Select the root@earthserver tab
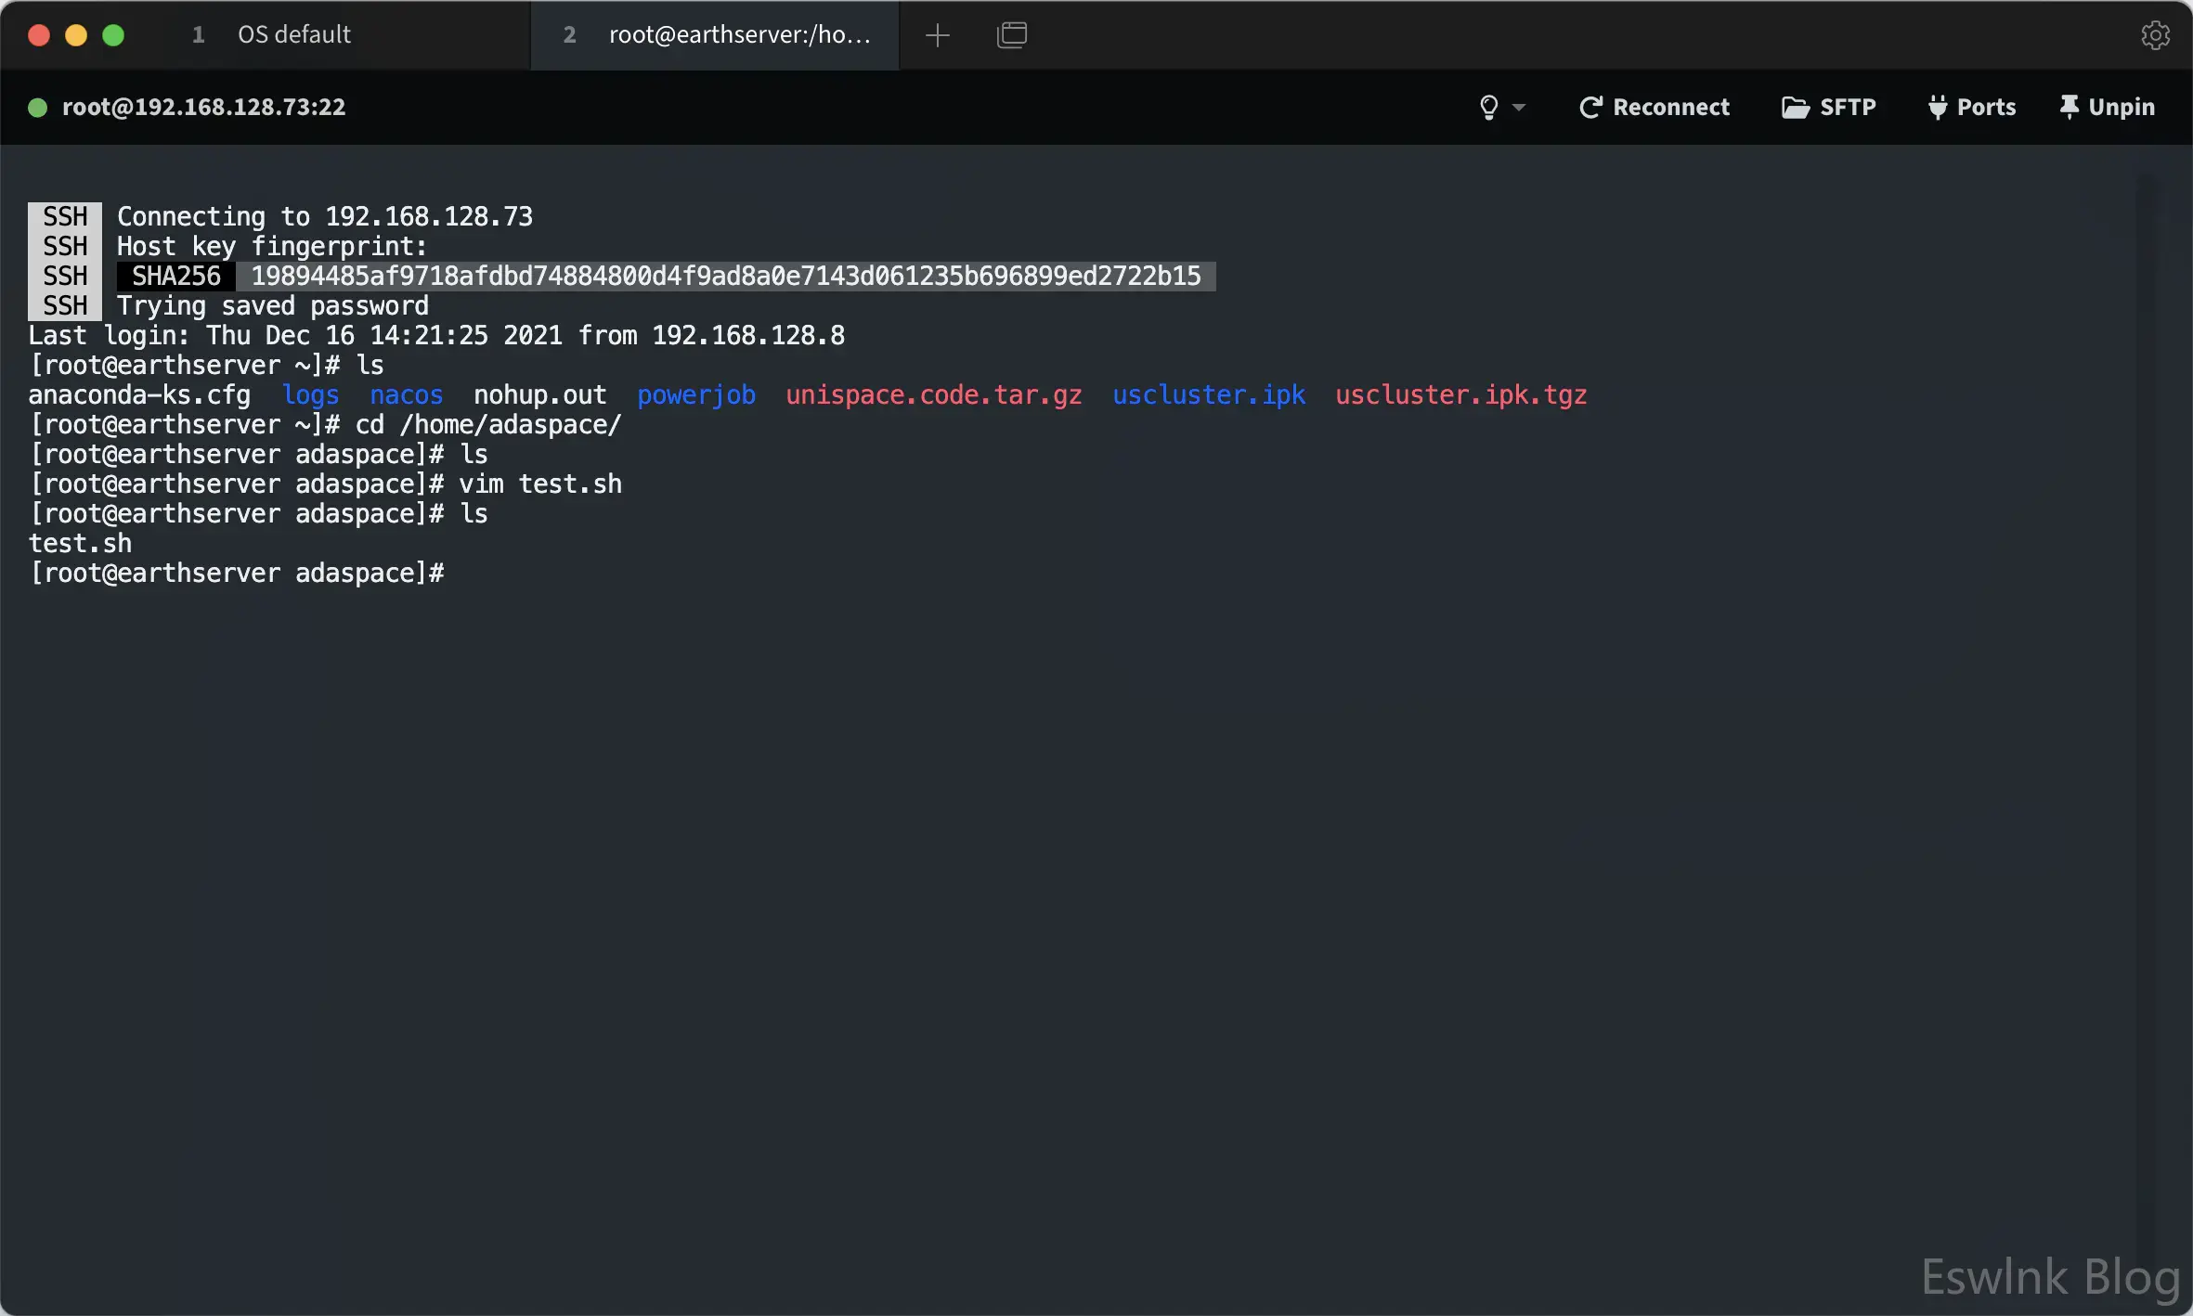Image resolution: width=2193 pixels, height=1316 pixels. (739, 35)
